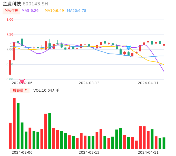Viewport: 176px width, 156px height.
Task: Select the MA10:6.49 legend label
Action: pos(54,11)
